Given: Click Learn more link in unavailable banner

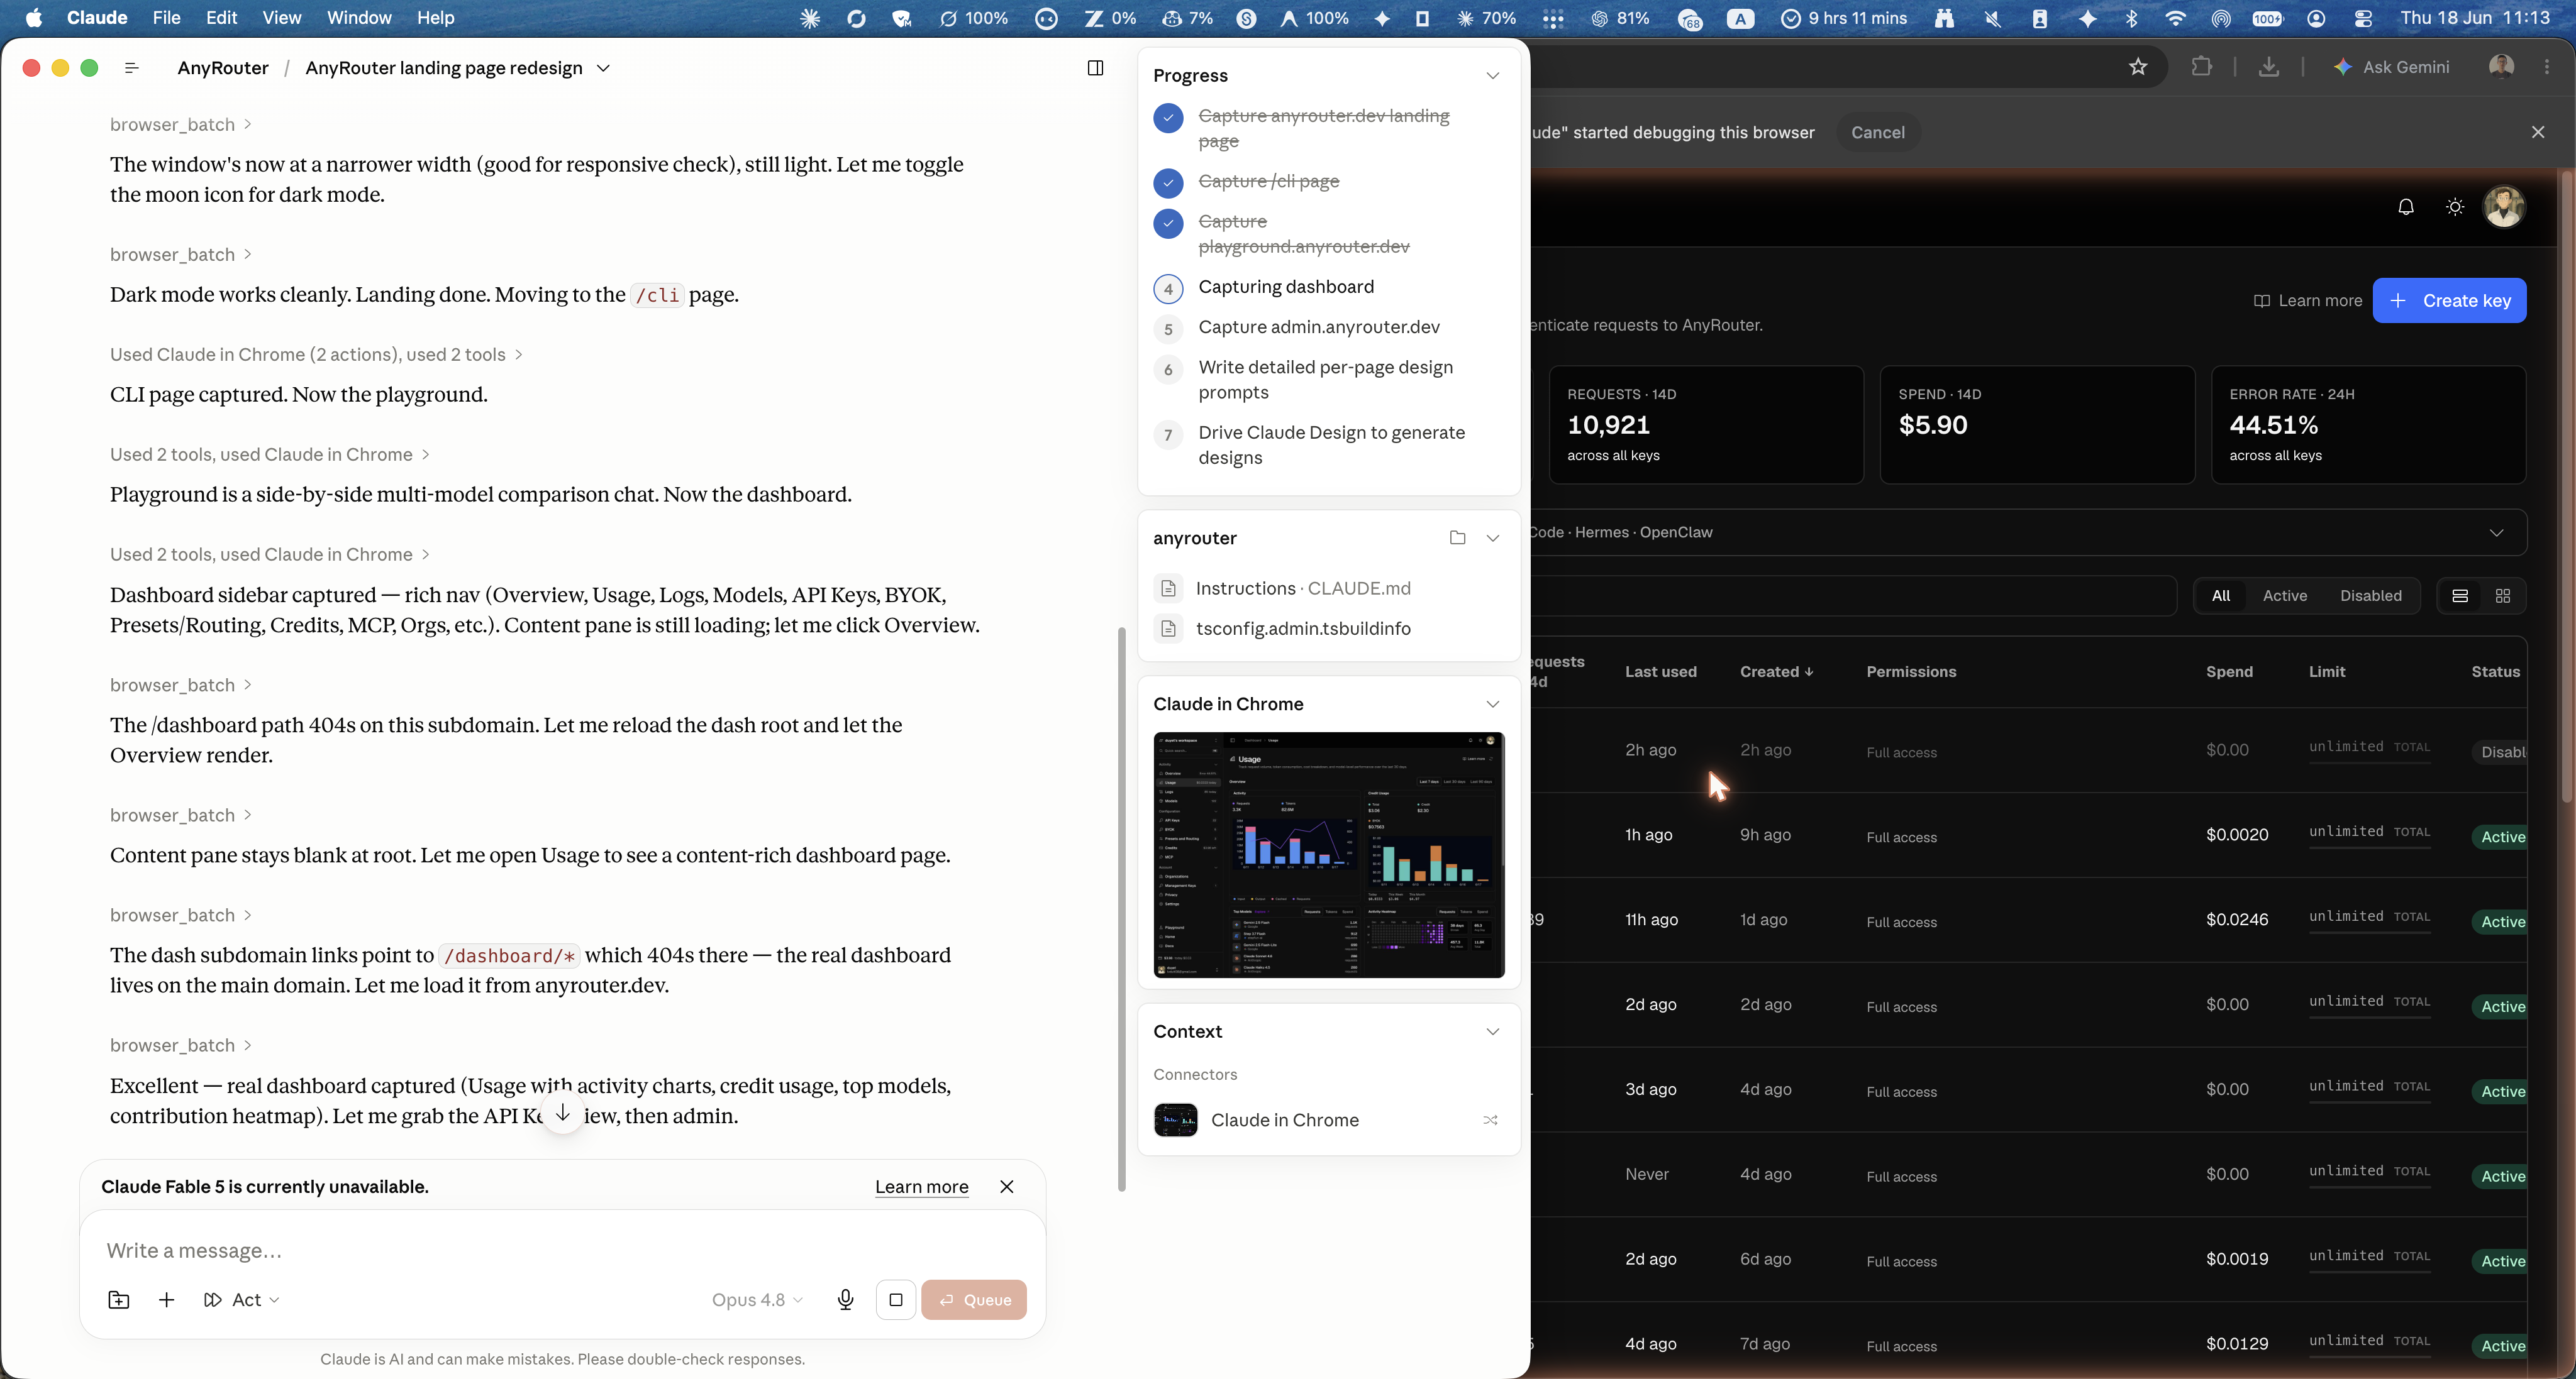Looking at the screenshot, I should [x=921, y=1186].
